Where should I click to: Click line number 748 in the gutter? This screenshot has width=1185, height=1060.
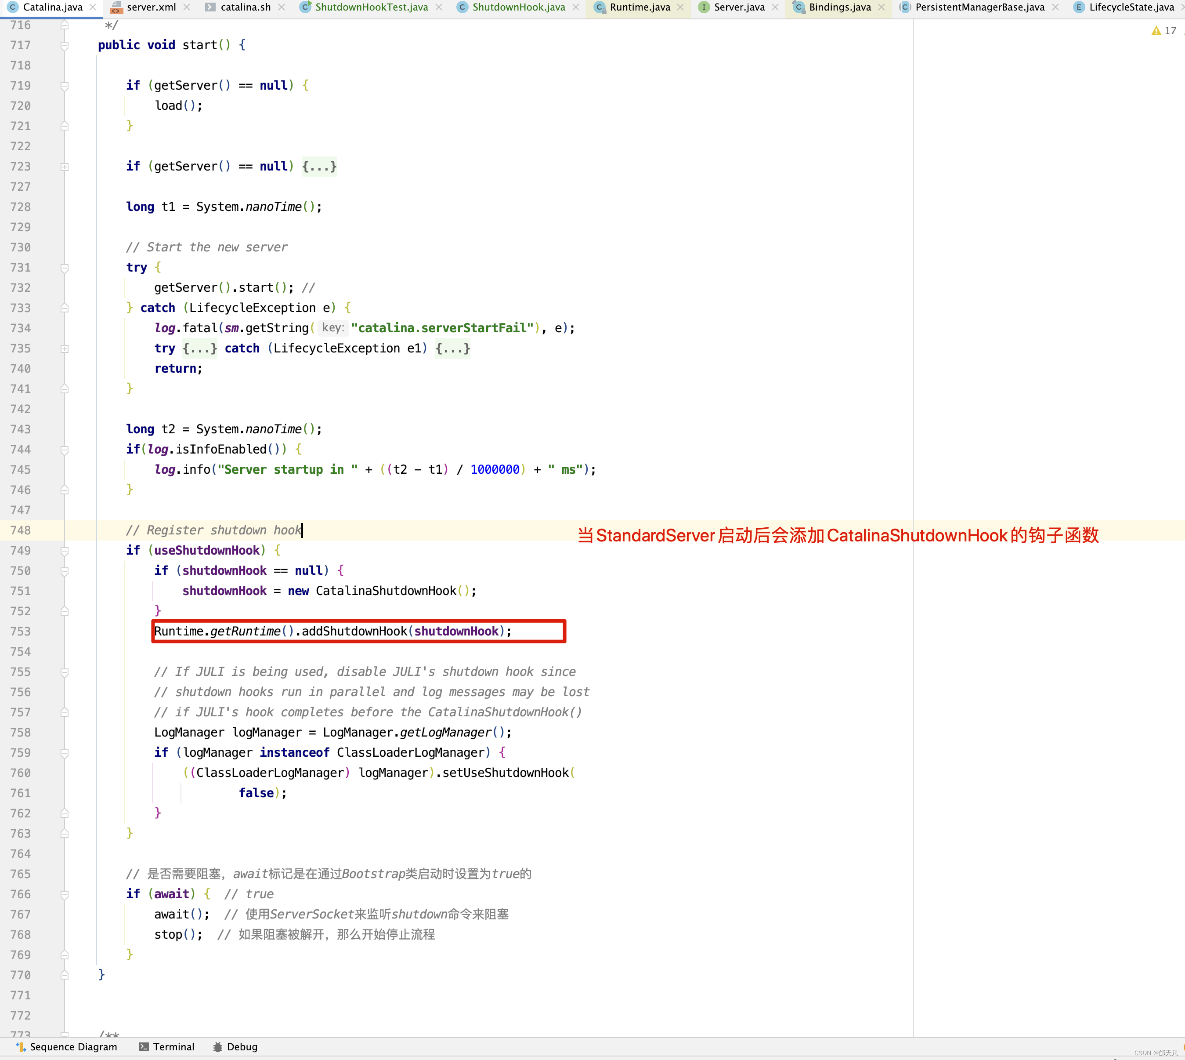(20, 530)
